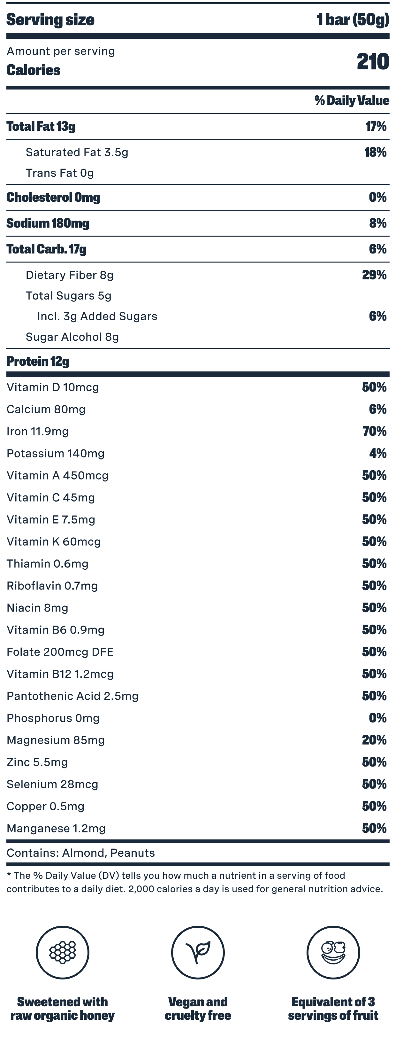Click the vegan leaf sprout icon
Viewport: 395px width, 1037px height.
[x=197, y=952]
